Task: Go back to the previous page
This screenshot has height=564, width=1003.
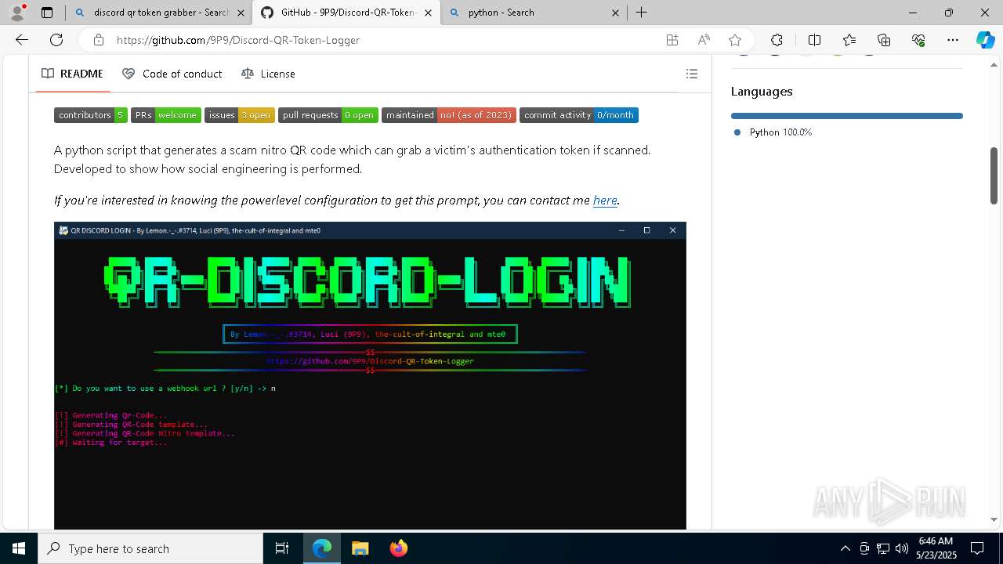Action: pos(22,40)
